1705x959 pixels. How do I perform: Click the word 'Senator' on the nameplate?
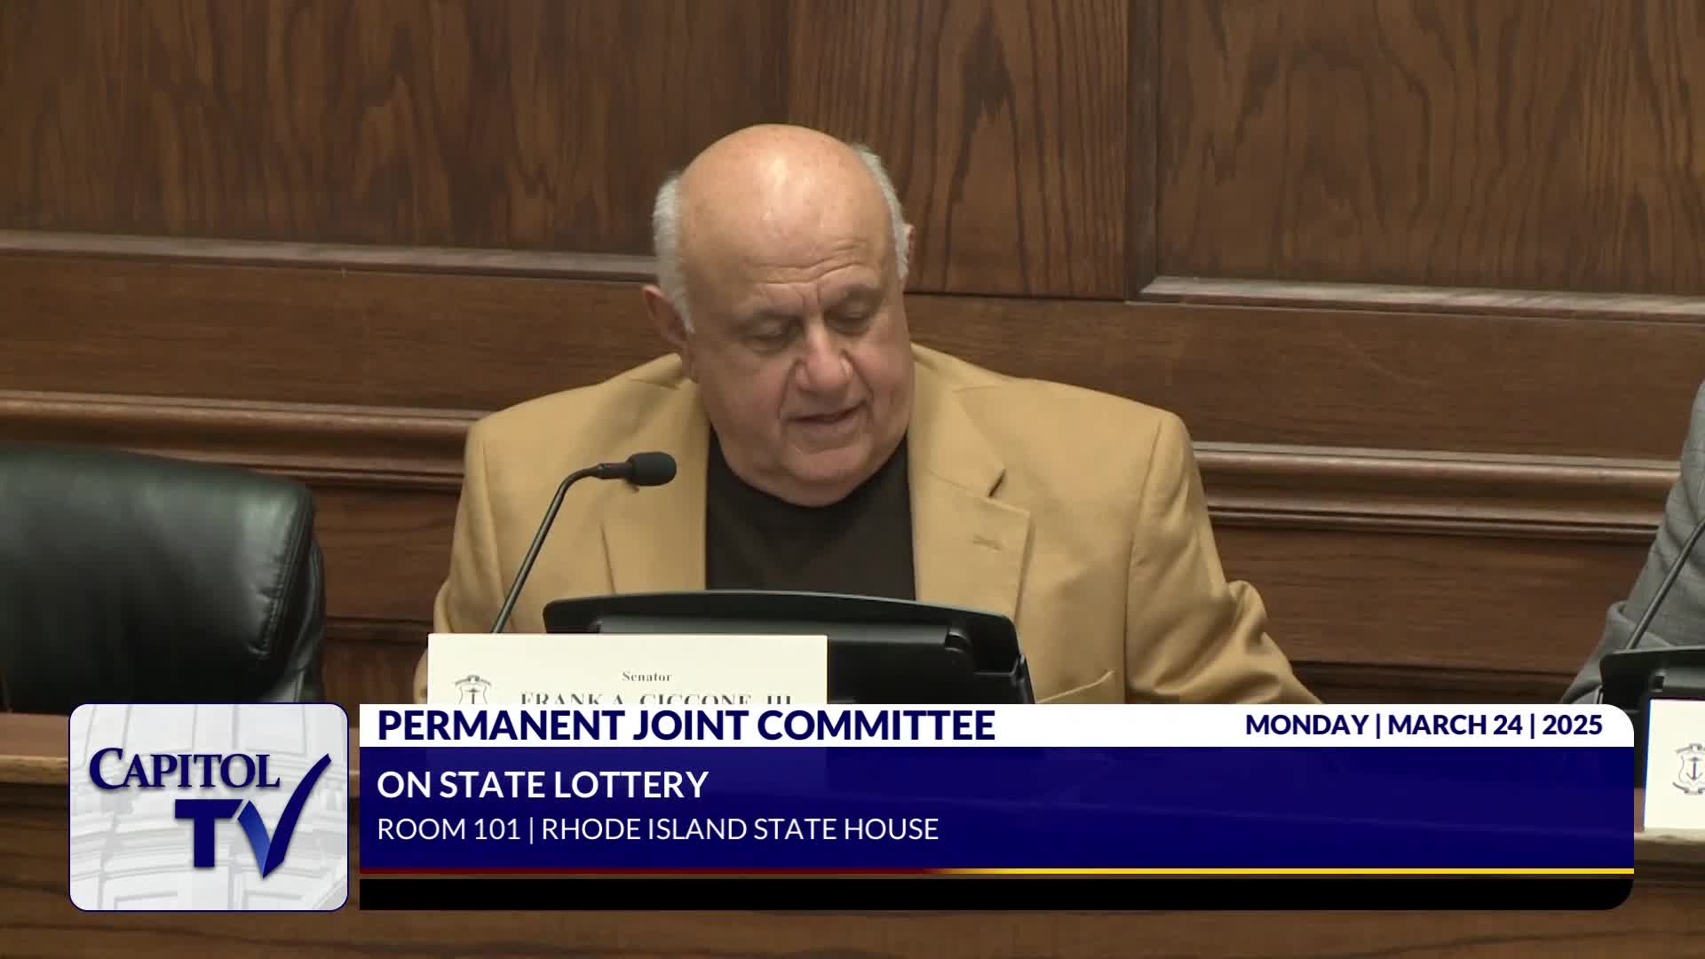(646, 677)
